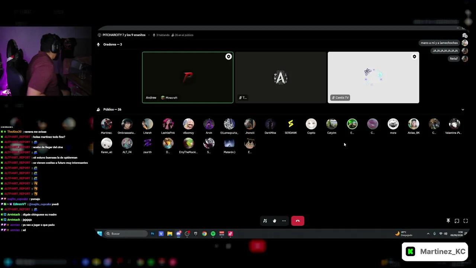This screenshot has width=476, height=268.
Task: Open zaurith audience avatar
Action: [x=147, y=143]
